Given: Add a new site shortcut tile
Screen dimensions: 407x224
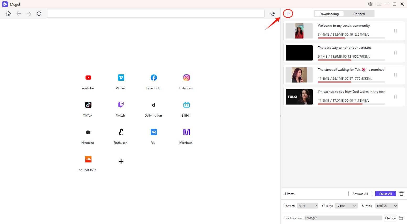Looking at the screenshot, I should point(121,161).
